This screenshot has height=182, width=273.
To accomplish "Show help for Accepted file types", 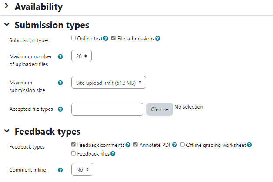I will (x=60, y=109).
